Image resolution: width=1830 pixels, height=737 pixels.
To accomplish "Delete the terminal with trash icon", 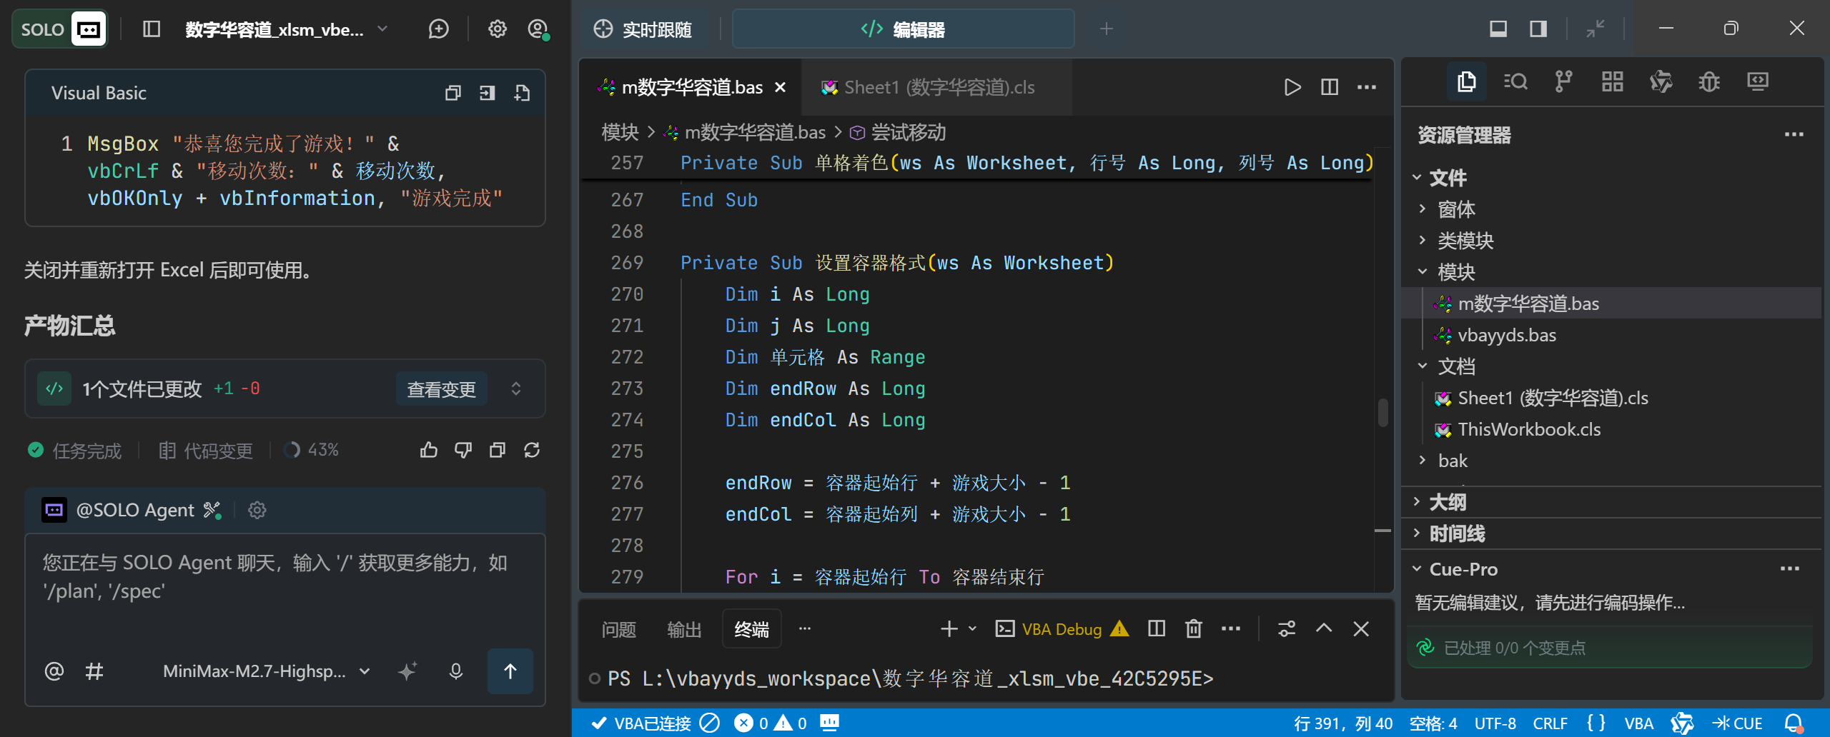I will (x=1194, y=628).
